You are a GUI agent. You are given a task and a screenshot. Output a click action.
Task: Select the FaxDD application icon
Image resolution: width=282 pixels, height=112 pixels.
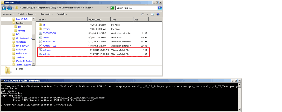[40, 37]
